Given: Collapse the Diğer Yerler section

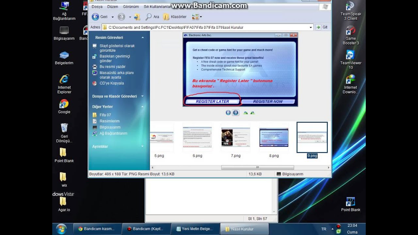Looking at the screenshot, I should point(142,107).
